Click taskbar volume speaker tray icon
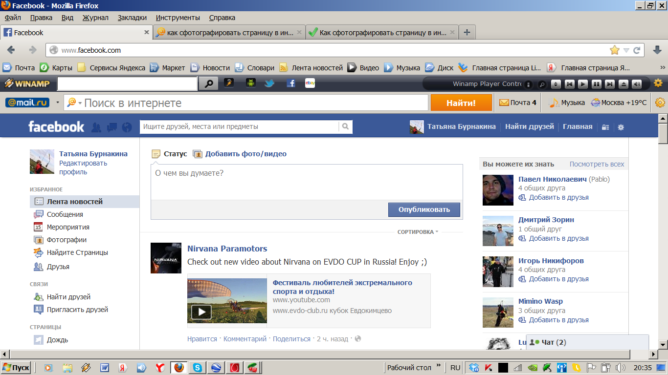668x375 pixels. tap(620, 367)
